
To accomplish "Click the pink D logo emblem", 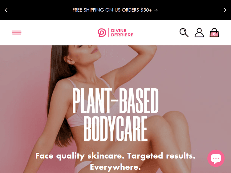I will click(x=102, y=33).
